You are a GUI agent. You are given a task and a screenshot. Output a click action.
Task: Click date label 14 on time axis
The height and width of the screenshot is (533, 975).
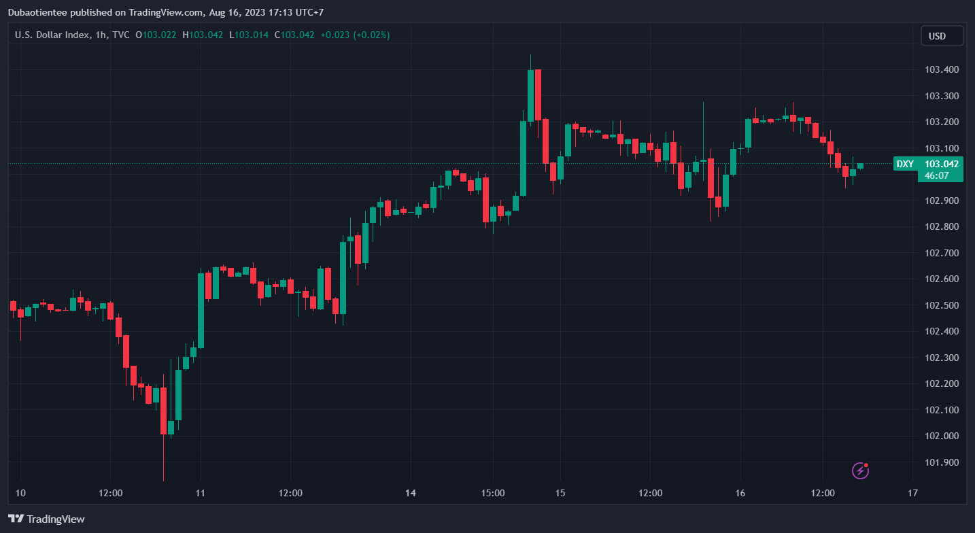pos(410,493)
